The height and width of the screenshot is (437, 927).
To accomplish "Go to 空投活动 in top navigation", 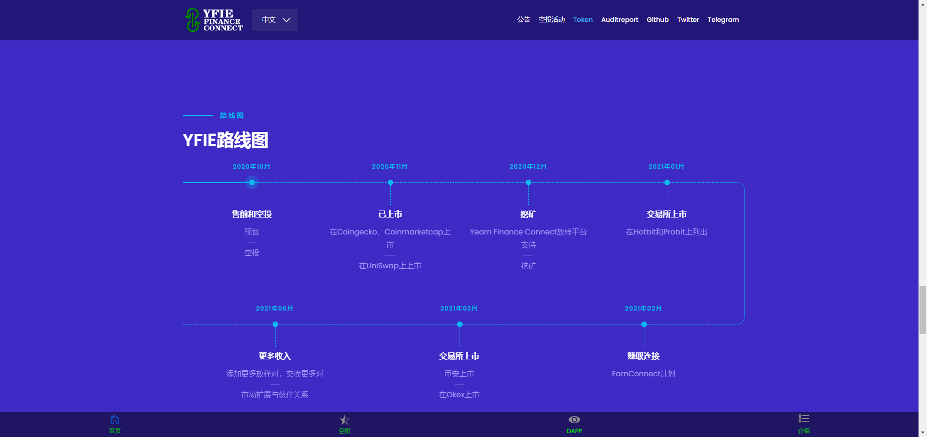I will tap(552, 20).
